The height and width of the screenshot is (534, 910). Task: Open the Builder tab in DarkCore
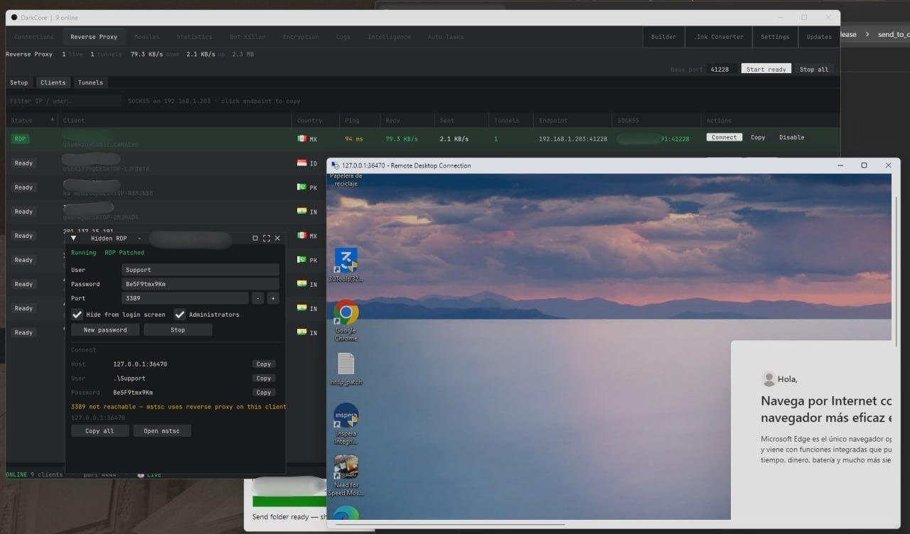click(664, 37)
